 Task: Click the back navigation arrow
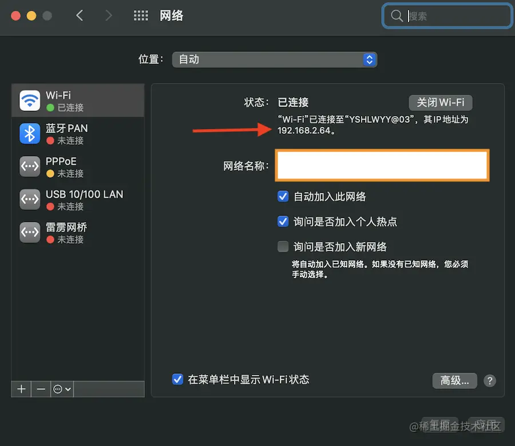pyautogui.click(x=80, y=15)
